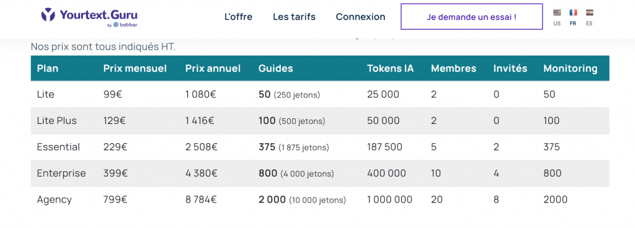Select the Lite Plus plan name
The image size is (635, 228).
pos(56,120)
